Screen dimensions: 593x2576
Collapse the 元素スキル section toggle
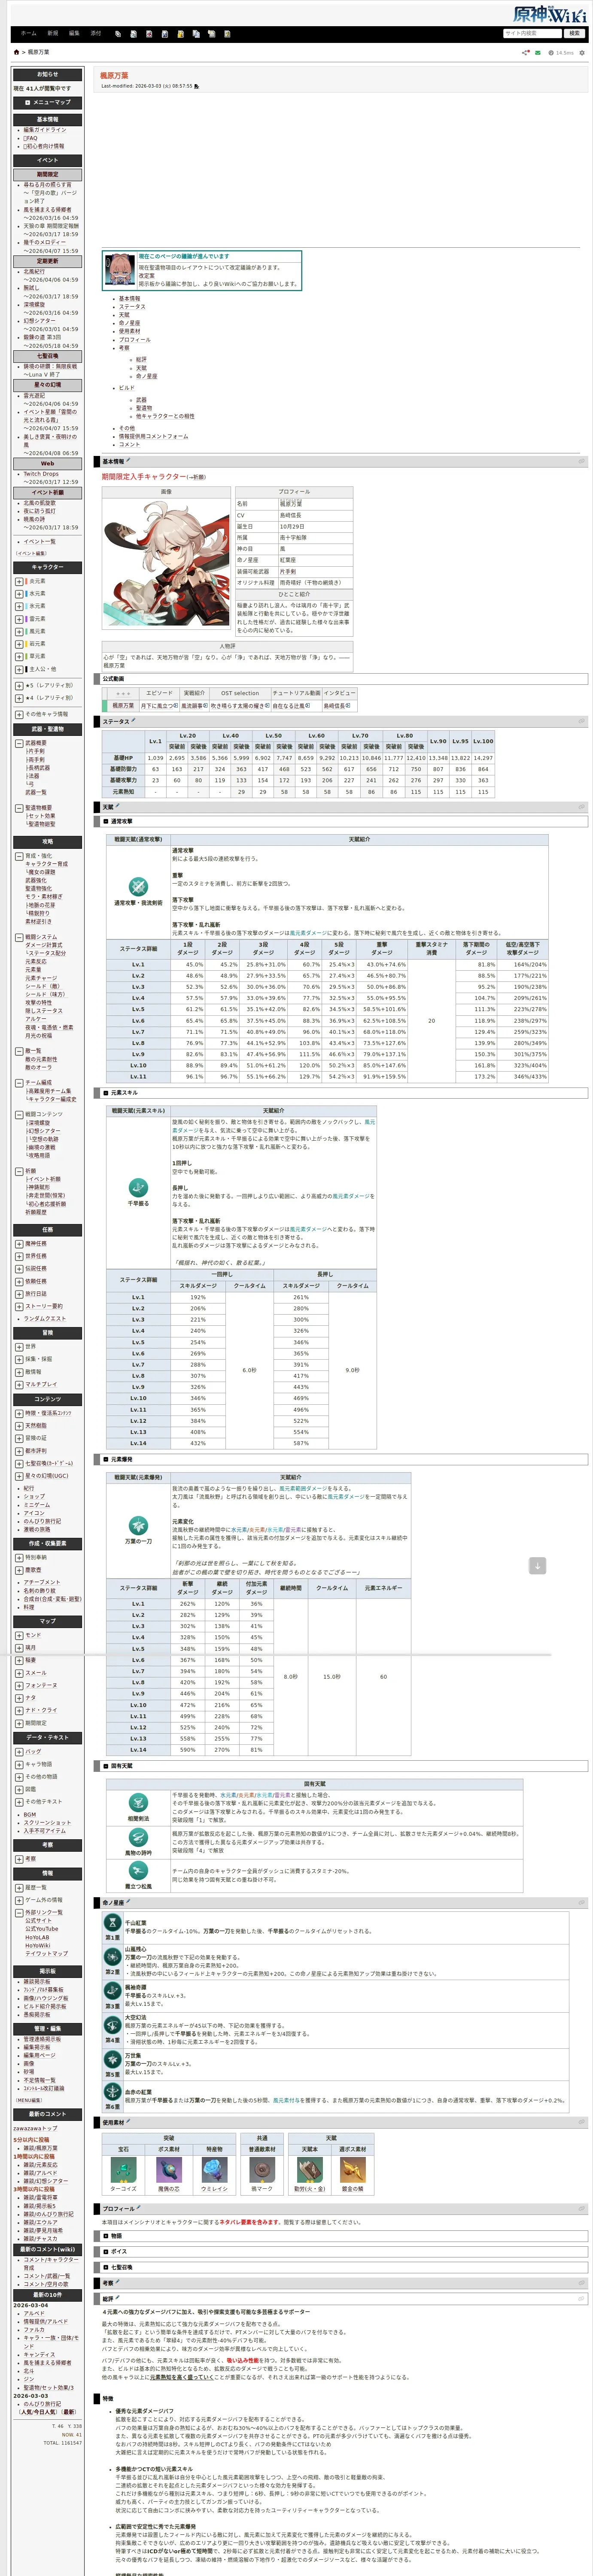(x=107, y=1093)
